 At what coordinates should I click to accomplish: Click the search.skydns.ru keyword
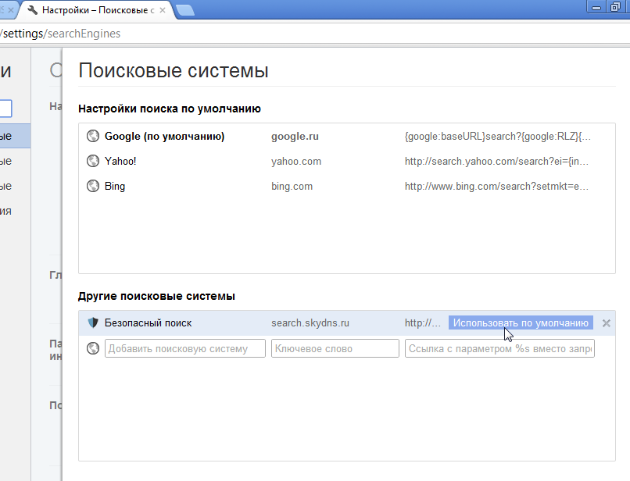[310, 322]
